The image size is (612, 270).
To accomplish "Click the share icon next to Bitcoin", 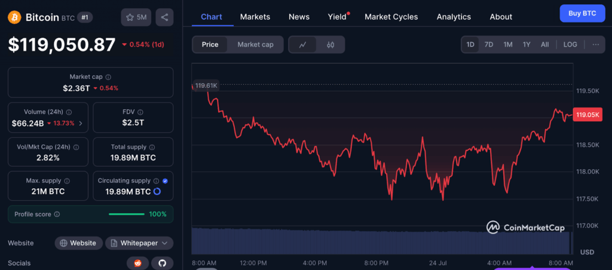I will click(164, 17).
